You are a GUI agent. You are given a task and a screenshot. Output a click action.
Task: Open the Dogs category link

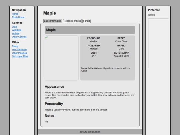click(x=15, y=27)
